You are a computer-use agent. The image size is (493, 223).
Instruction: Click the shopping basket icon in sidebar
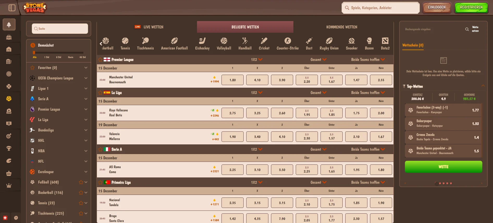pos(9,173)
